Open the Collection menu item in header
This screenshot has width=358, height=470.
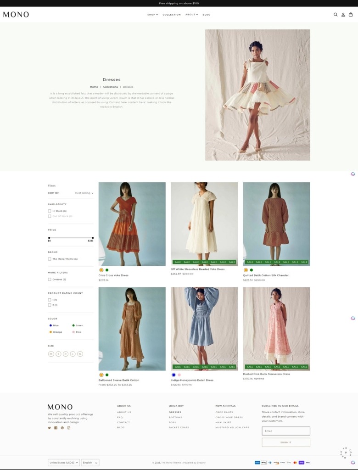[172, 15]
